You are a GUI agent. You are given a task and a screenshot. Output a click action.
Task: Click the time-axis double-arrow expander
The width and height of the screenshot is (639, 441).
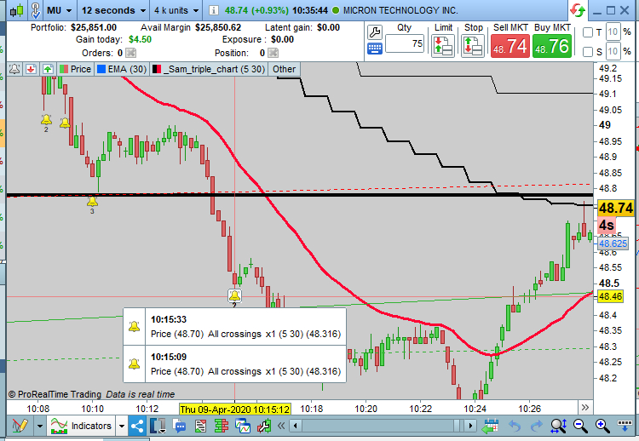pyautogui.click(x=585, y=408)
